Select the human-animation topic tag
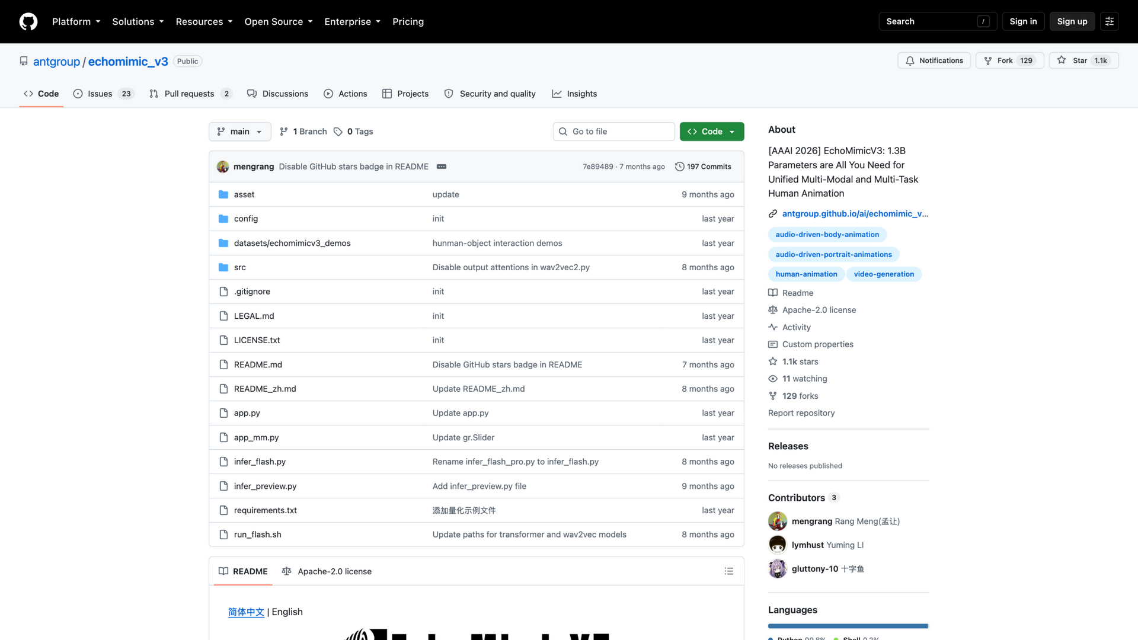The image size is (1138, 640). 806,274
